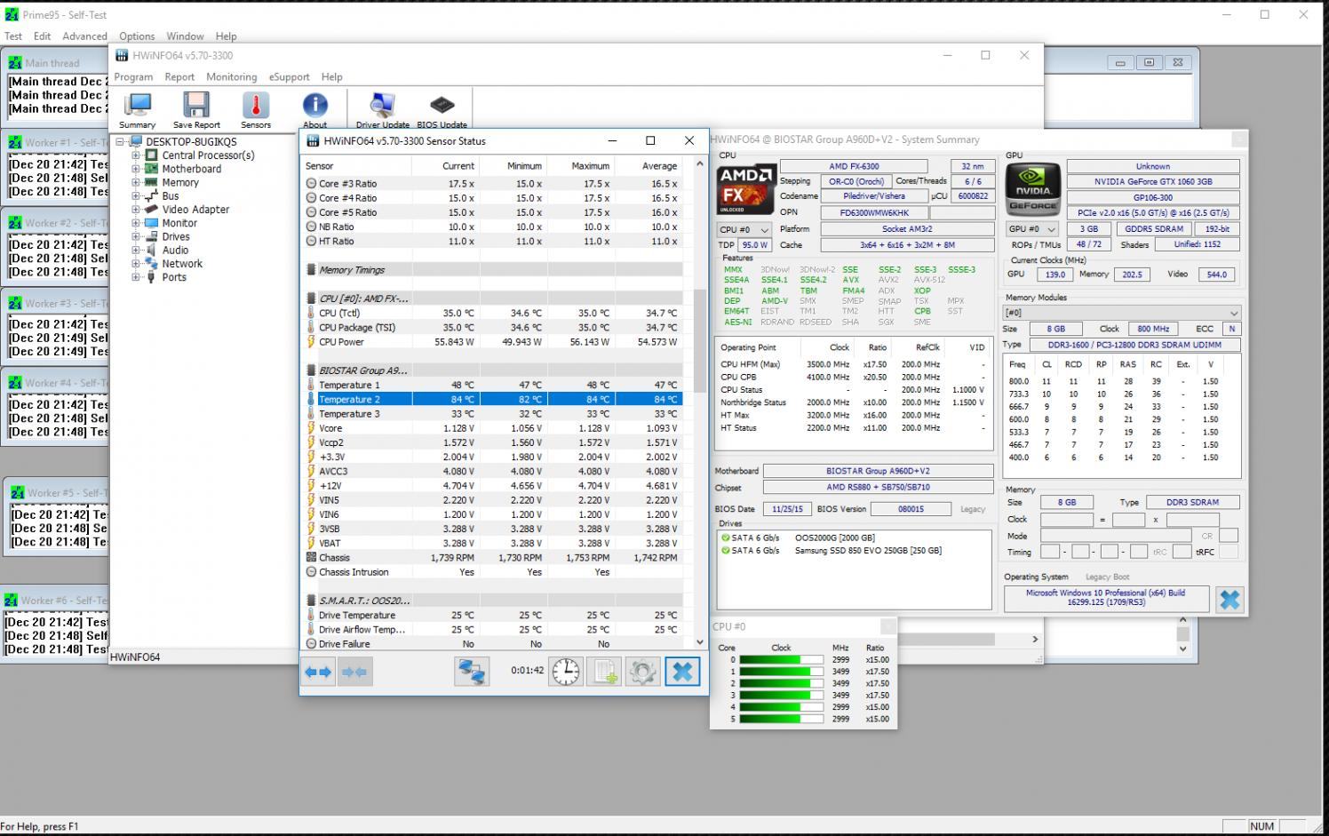The image size is (1329, 836).
Task: Open the GPU #0 selector dropdown
Action: [x=1031, y=229]
